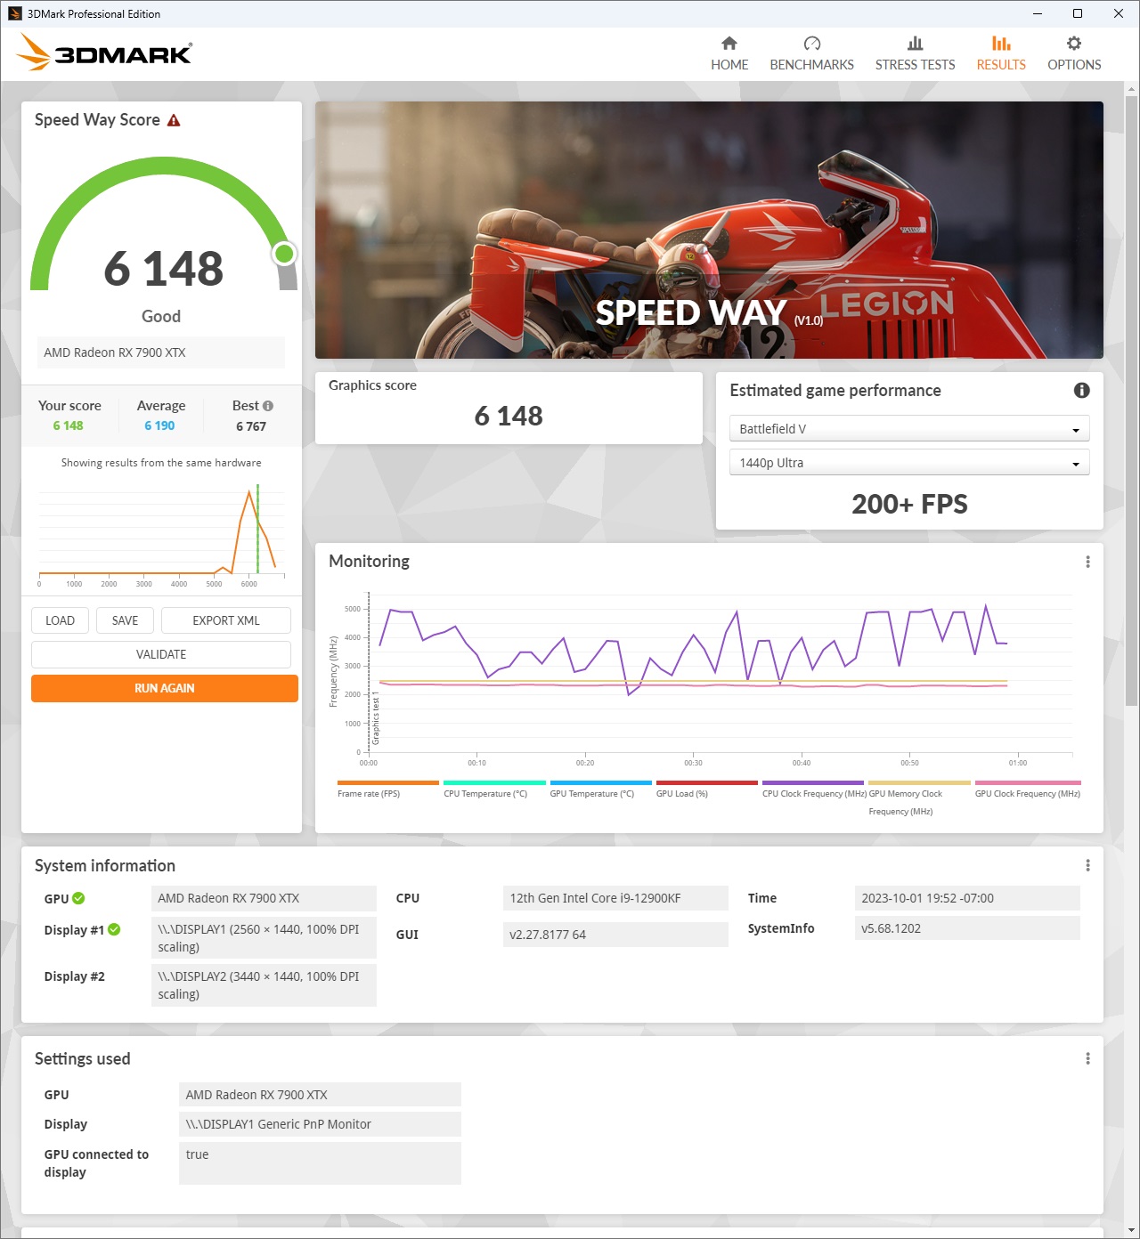This screenshot has width=1140, height=1239.
Task: Open the 1440p Ultra resolution dropdown
Action: (x=909, y=463)
